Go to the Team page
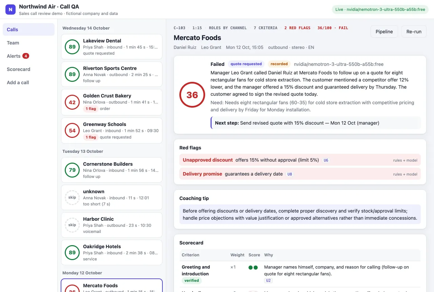This screenshot has width=434, height=292. coord(28,43)
